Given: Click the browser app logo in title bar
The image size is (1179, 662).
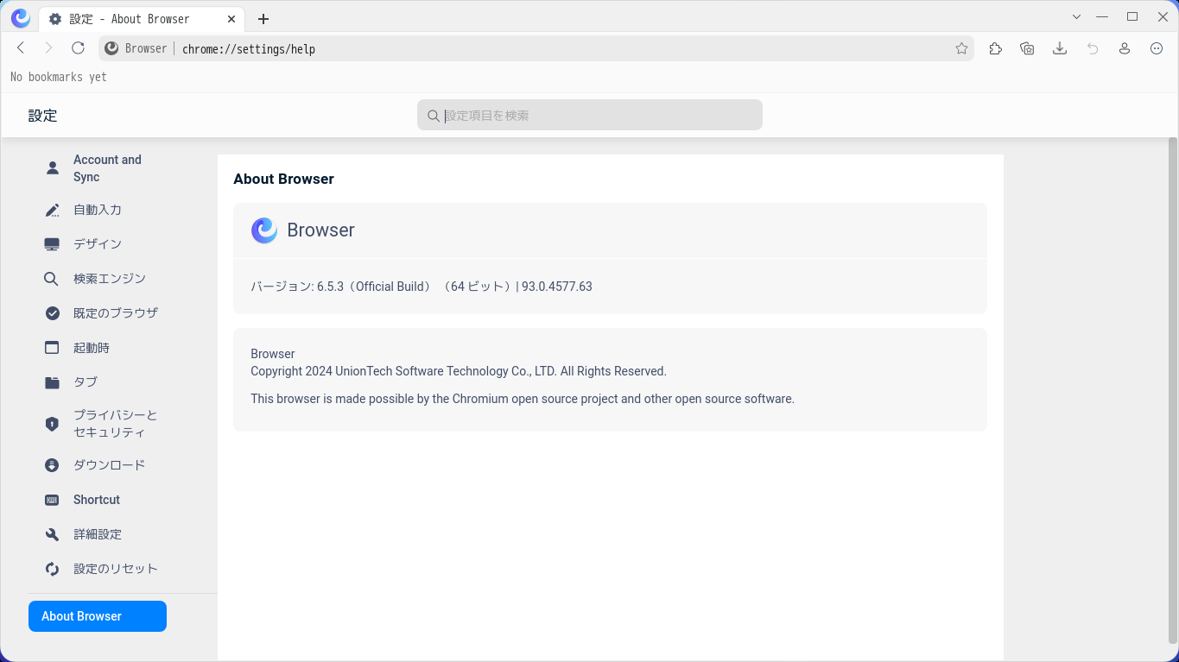Looking at the screenshot, I should 21,18.
